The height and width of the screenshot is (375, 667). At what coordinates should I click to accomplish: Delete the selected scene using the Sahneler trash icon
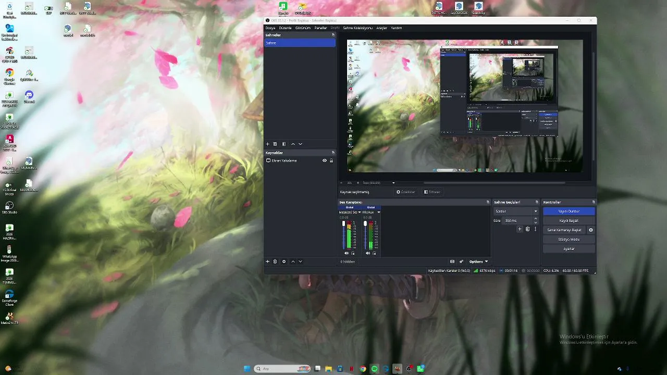(x=275, y=144)
